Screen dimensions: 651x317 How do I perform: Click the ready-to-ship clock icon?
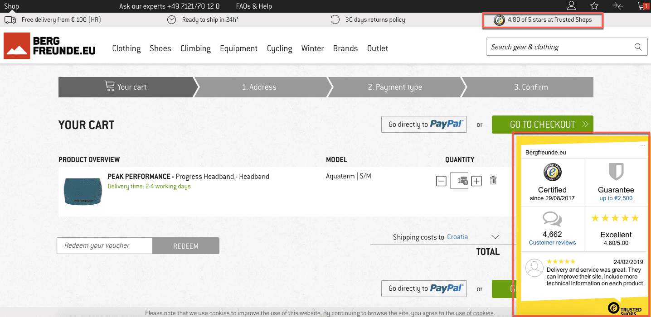(x=171, y=19)
